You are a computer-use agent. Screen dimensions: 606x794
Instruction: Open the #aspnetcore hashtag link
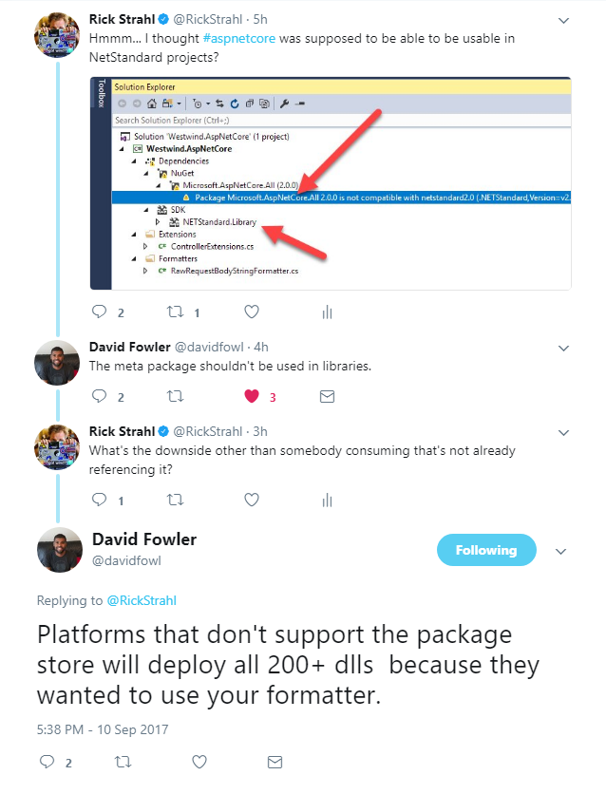(239, 39)
